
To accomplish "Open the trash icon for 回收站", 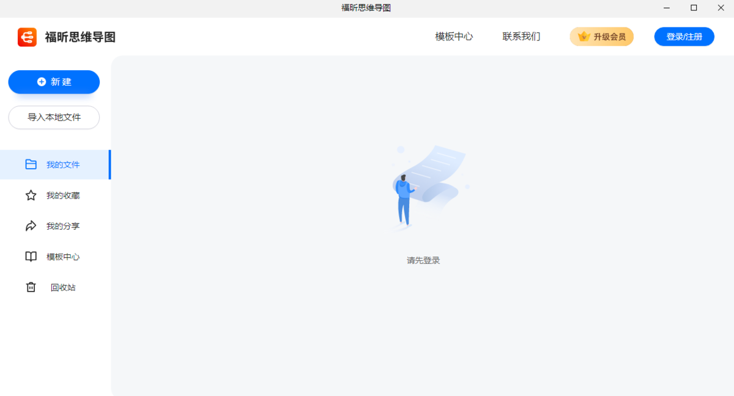I will click(31, 287).
